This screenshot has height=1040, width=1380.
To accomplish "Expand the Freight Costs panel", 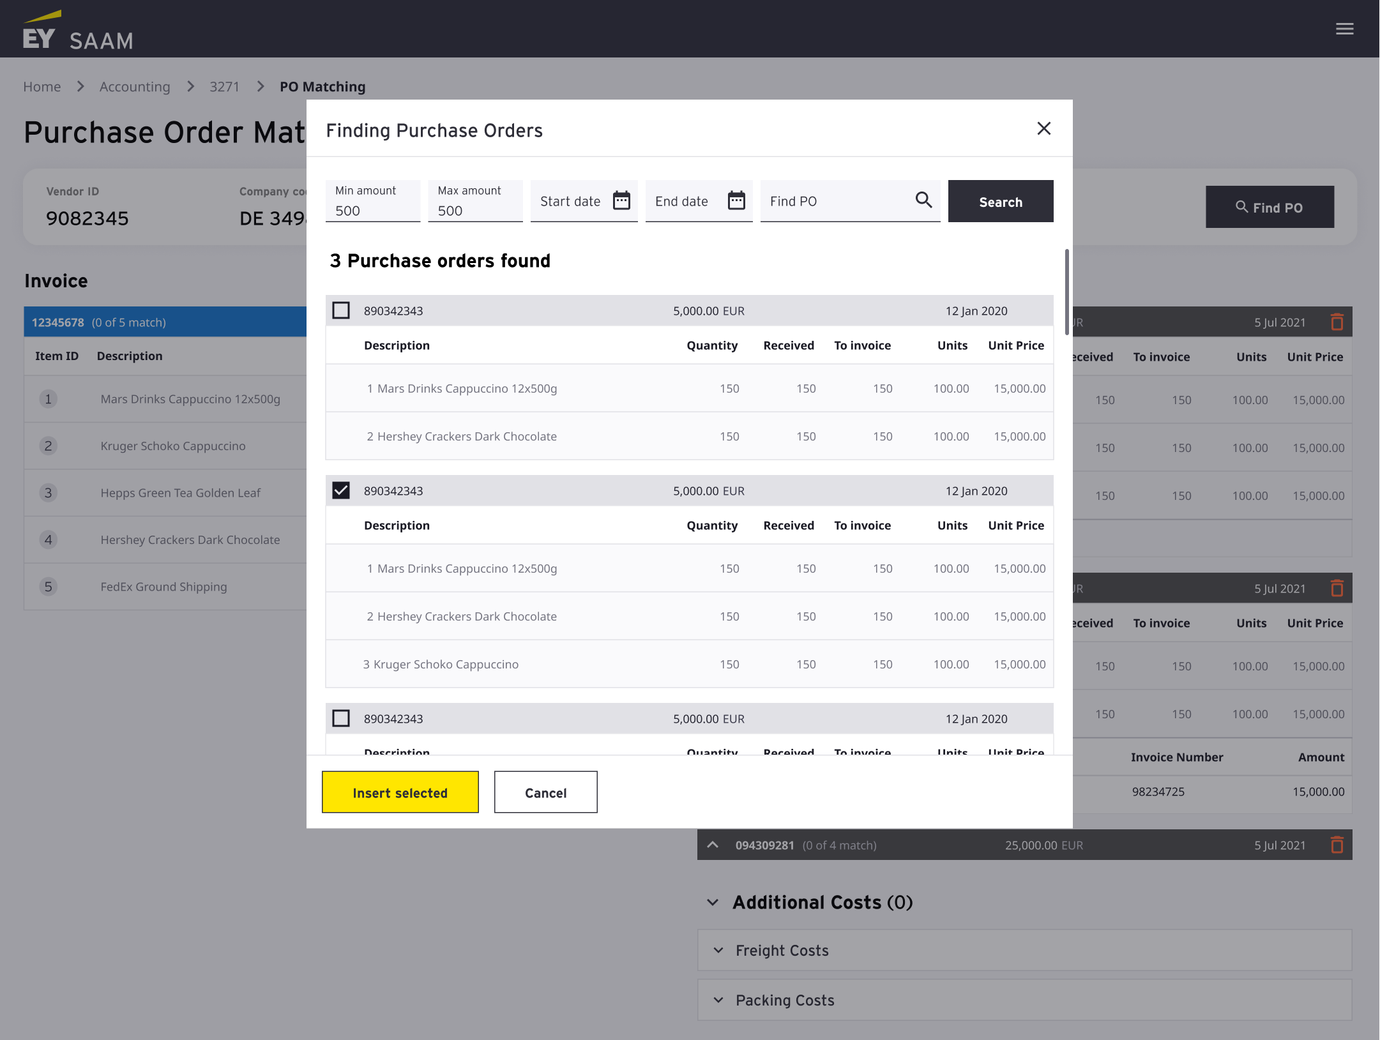I will click(x=718, y=951).
